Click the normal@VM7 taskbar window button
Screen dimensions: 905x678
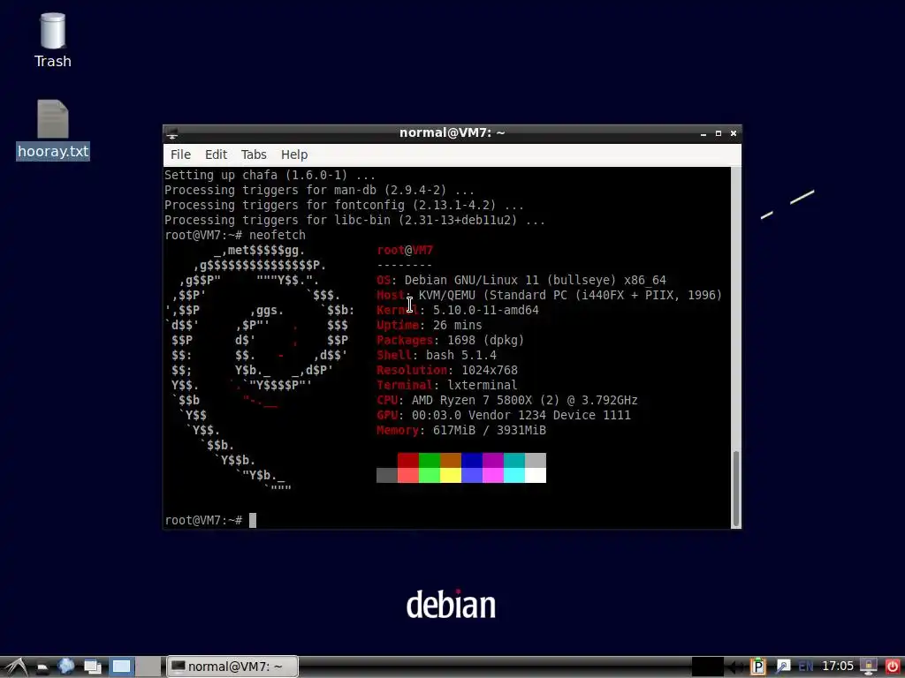(x=232, y=667)
